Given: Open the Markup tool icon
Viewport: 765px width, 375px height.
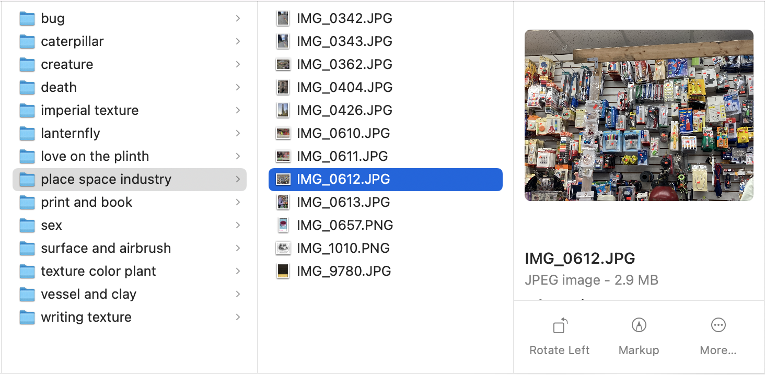Looking at the screenshot, I should (x=638, y=325).
